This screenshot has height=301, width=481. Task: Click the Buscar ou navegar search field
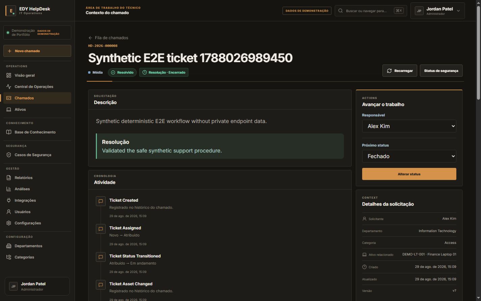tap(371, 11)
